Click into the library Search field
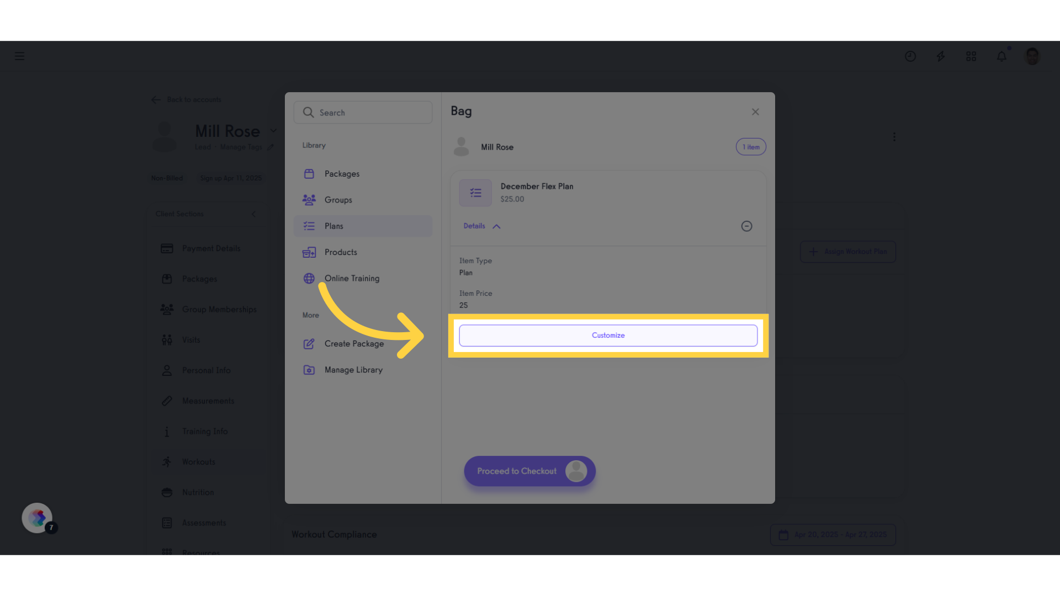1060x596 pixels. click(x=363, y=113)
